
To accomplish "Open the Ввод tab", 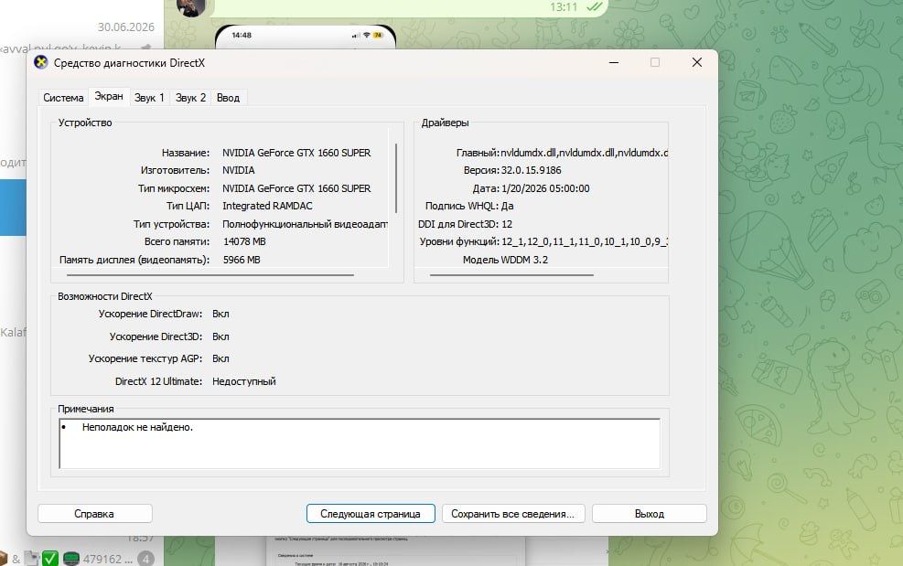I will coord(228,97).
